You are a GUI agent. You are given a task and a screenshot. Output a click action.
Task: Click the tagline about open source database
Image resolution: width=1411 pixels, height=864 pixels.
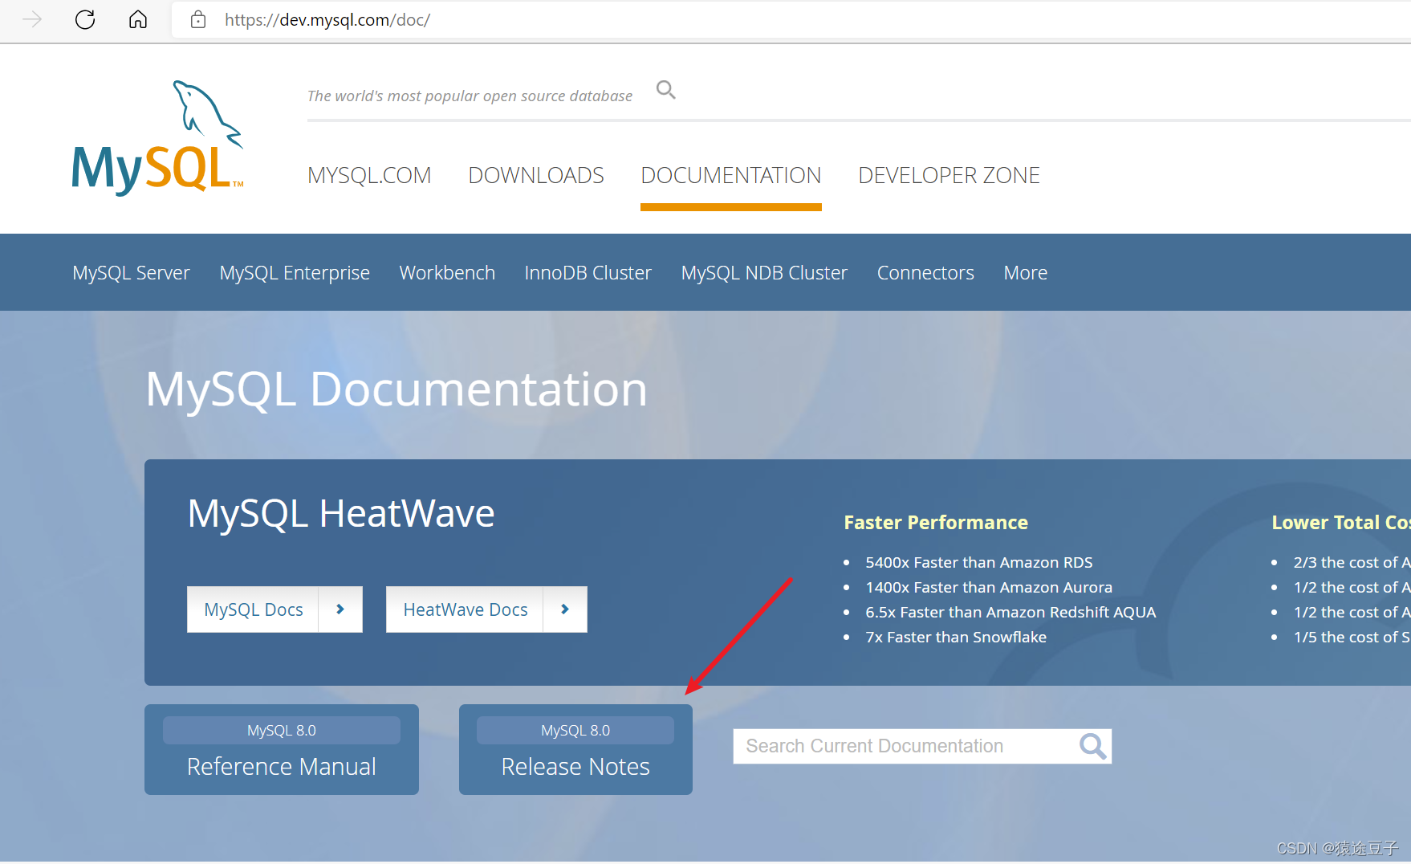tap(470, 96)
